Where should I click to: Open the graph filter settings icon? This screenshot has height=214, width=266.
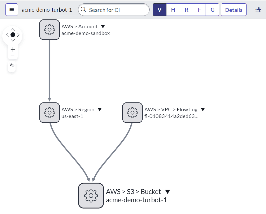pyautogui.click(x=258, y=9)
